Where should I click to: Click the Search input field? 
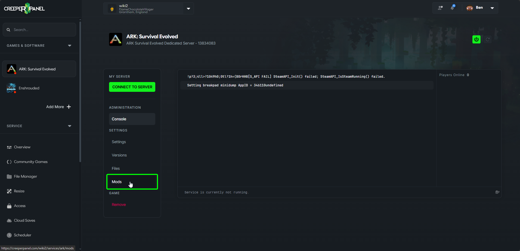39,30
